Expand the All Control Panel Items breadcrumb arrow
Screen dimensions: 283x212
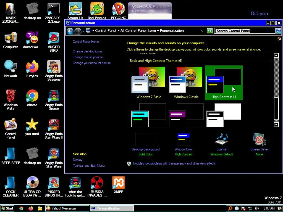158,31
